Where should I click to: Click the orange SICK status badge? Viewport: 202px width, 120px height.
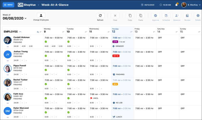coord(115,84)
